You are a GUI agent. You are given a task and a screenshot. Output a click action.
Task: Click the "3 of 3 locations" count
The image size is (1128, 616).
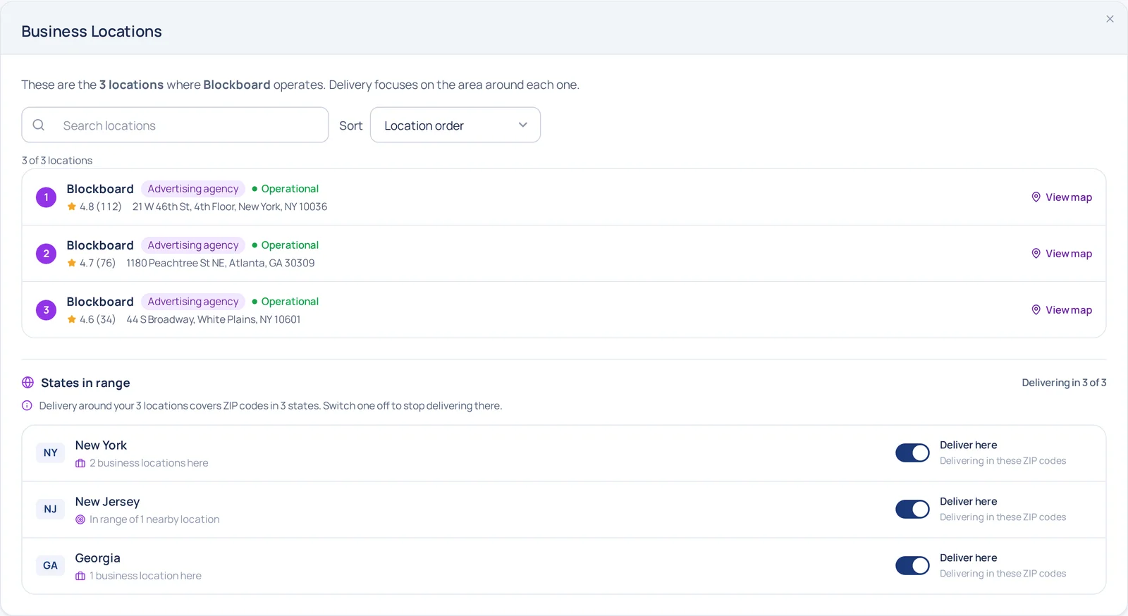pyautogui.click(x=57, y=161)
